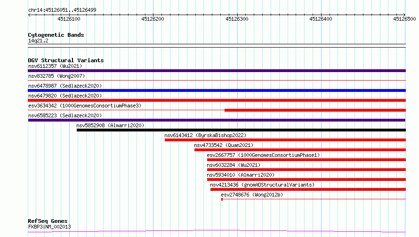Screen dimensions: 419x237
Task: Open nsv5934010 (Almarri2020) label
Action: (241, 175)
